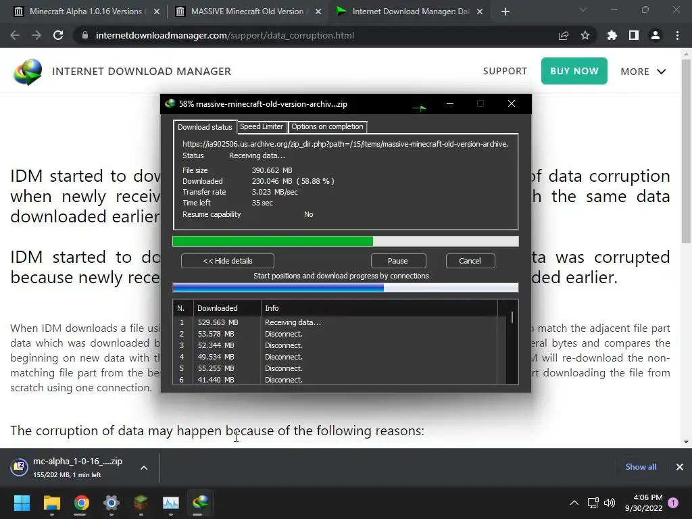
Task: Switch to Download status tab
Action: (205, 127)
